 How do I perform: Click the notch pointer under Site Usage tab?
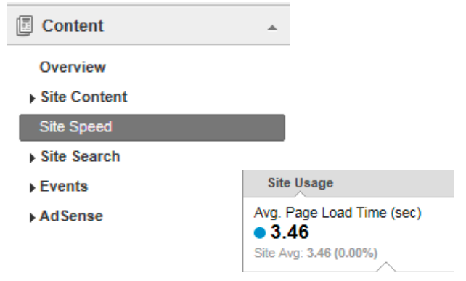[x=301, y=195]
